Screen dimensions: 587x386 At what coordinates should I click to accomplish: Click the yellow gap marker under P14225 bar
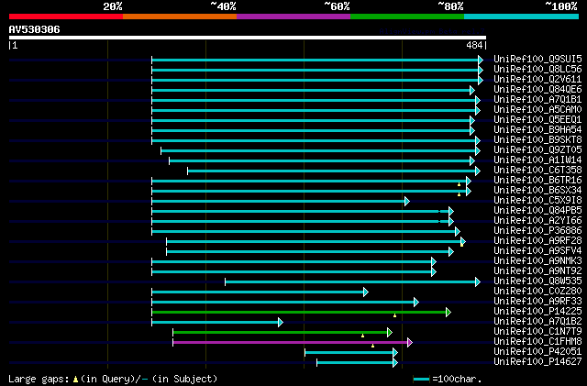tap(394, 316)
